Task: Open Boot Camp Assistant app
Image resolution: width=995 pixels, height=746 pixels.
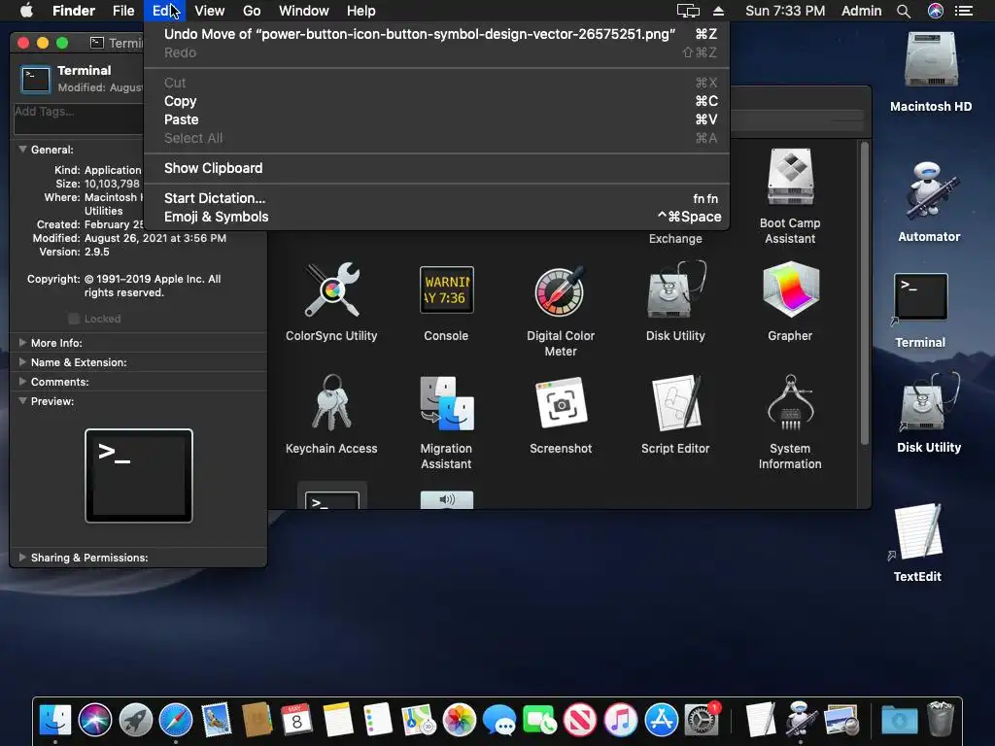Action: pyautogui.click(x=790, y=177)
